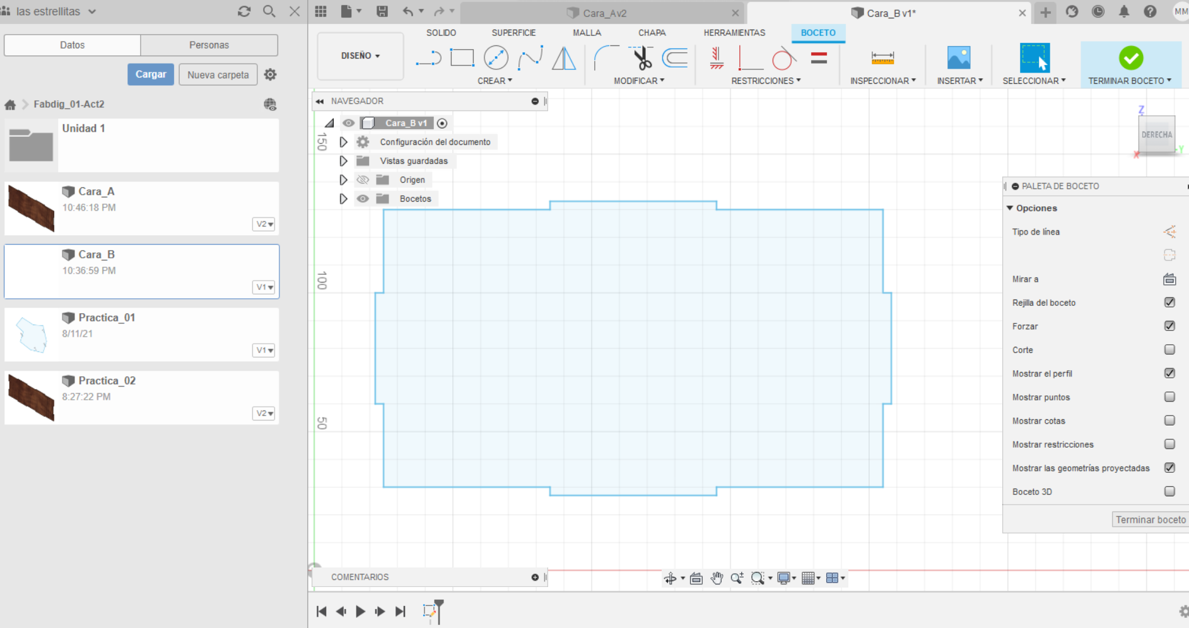
Task: Switch to the SOLIDO tab
Action: (x=441, y=33)
